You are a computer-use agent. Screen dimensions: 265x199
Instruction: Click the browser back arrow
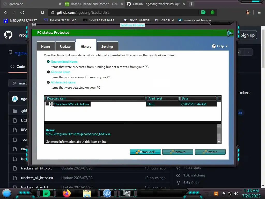[x=6, y=12]
